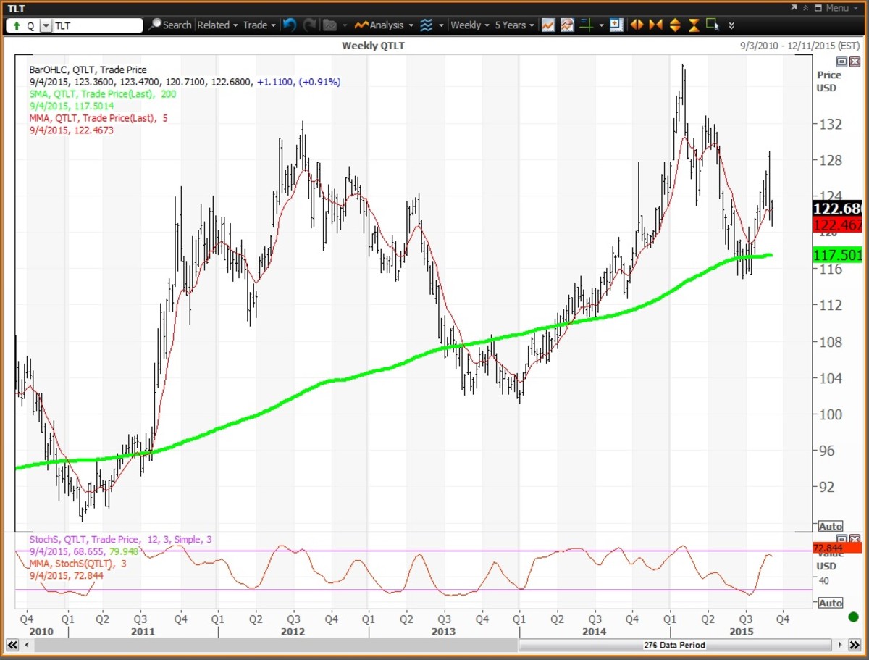This screenshot has height=660, width=869.
Task: Expand chart horizontally with orange arrows icon
Action: (637, 25)
